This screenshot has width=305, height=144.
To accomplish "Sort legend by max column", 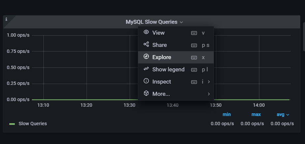I will tap(256, 115).
